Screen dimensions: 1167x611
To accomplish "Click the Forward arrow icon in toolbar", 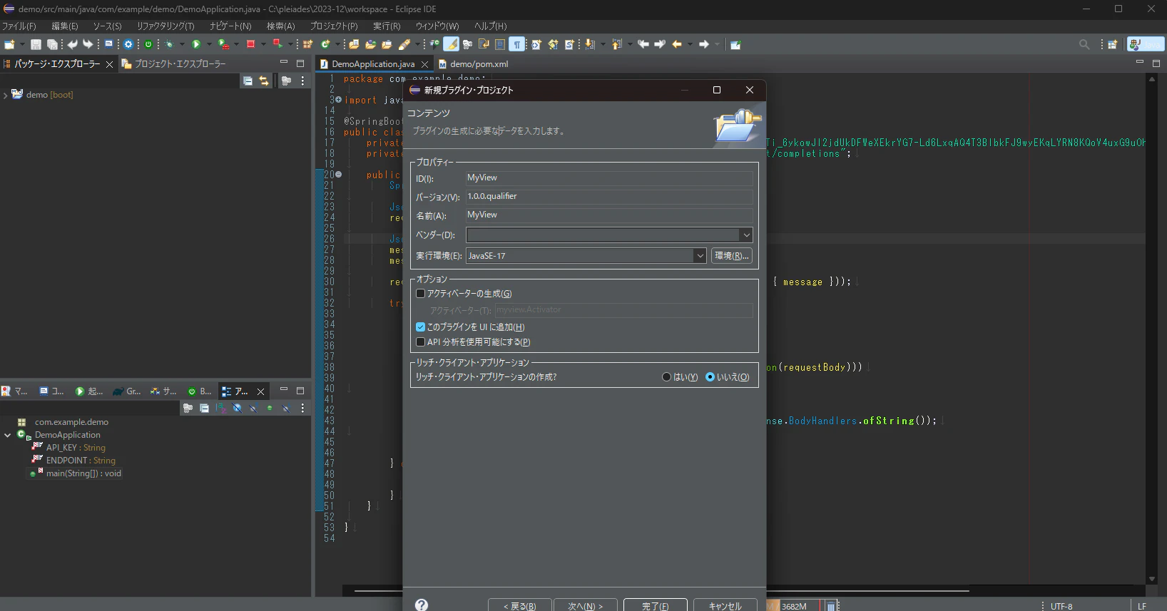I will tap(704, 44).
